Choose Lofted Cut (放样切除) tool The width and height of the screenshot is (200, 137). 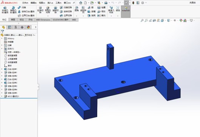[x=66, y=12]
